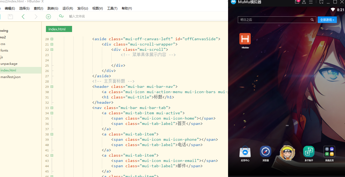Image resolution: width=345 pixels, height=177 pixels.
Task: Collapse the mui-scroll div at line 22
Action: (x=52, y=50)
